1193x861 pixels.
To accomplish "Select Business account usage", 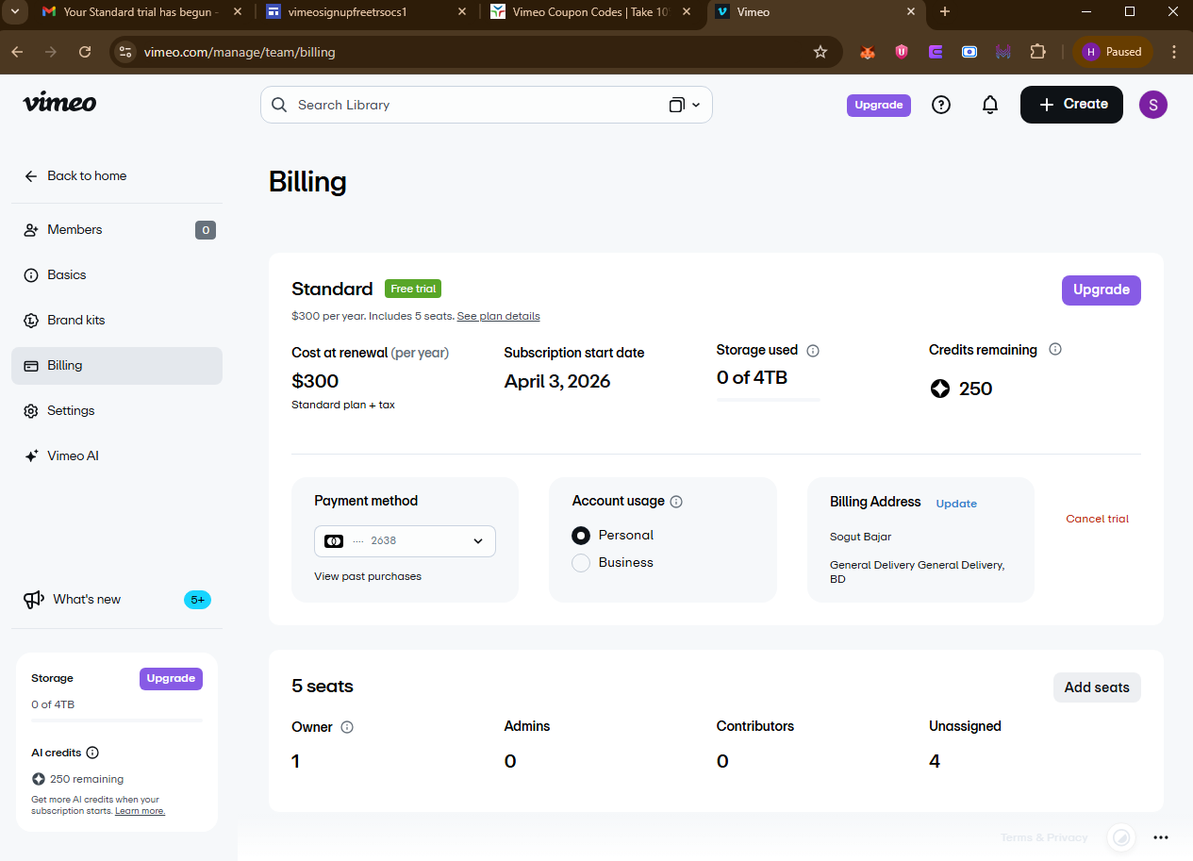I will [581, 563].
